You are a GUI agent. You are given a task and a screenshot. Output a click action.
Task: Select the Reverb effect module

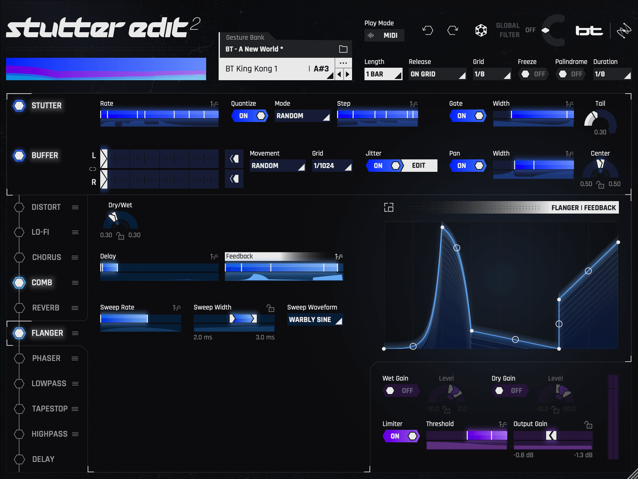(45, 308)
